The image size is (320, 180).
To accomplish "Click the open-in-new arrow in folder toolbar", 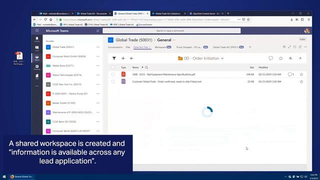I will 300,58.
